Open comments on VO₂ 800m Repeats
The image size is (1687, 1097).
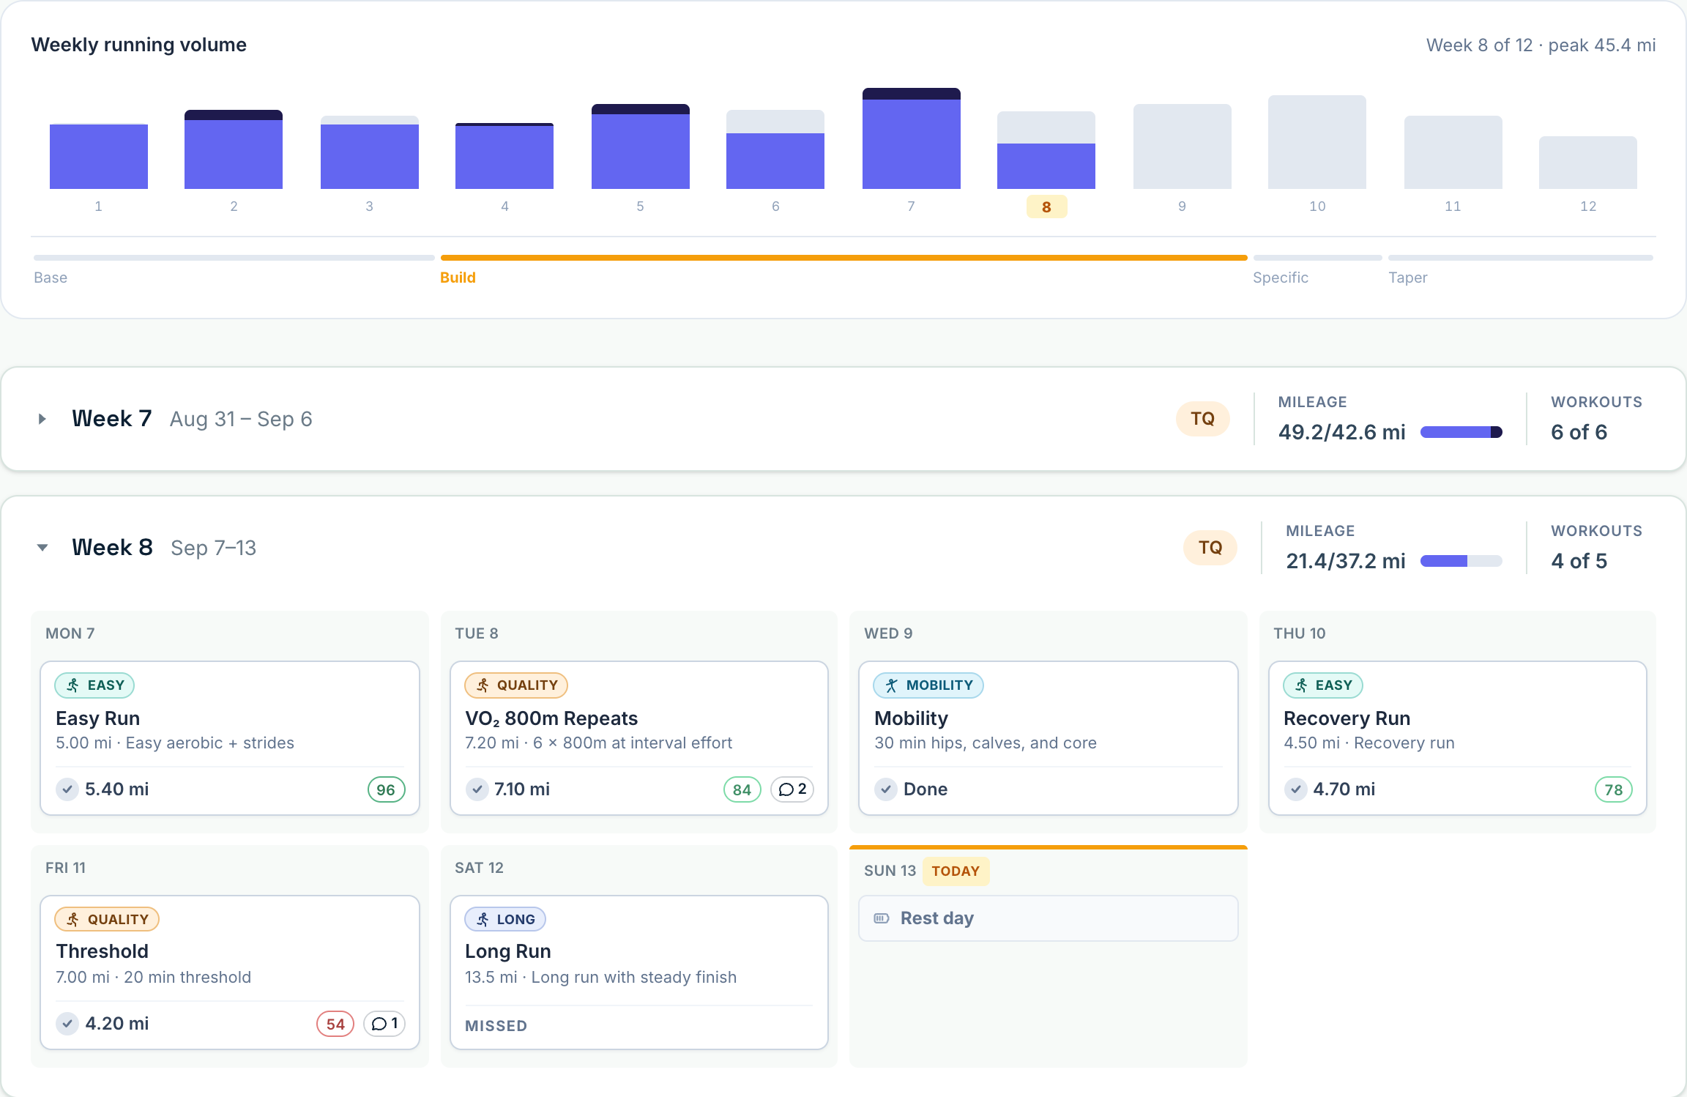792,789
